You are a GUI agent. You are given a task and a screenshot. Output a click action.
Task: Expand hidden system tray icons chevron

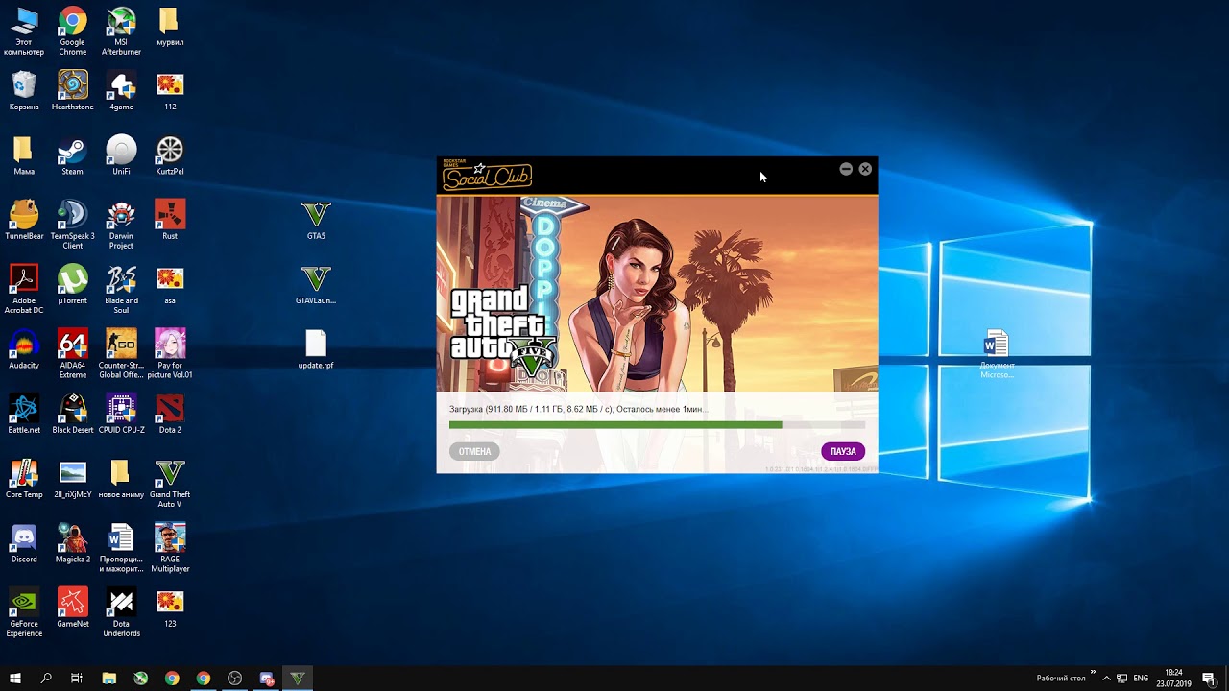[x=1106, y=679]
